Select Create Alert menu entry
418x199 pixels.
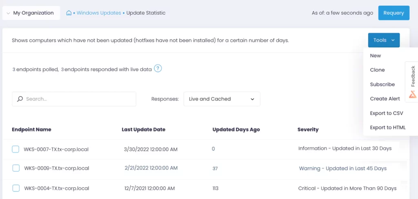tap(385, 98)
